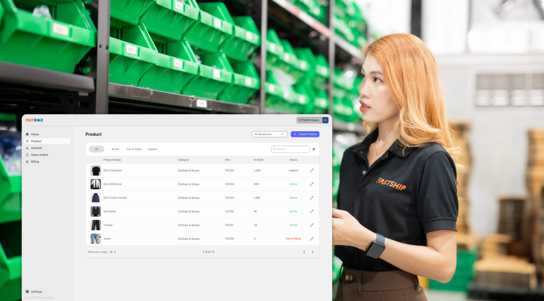Screen dimensions: 544x301
Task: Open the KITSANA Cloud account menu
Action: coord(309,120)
